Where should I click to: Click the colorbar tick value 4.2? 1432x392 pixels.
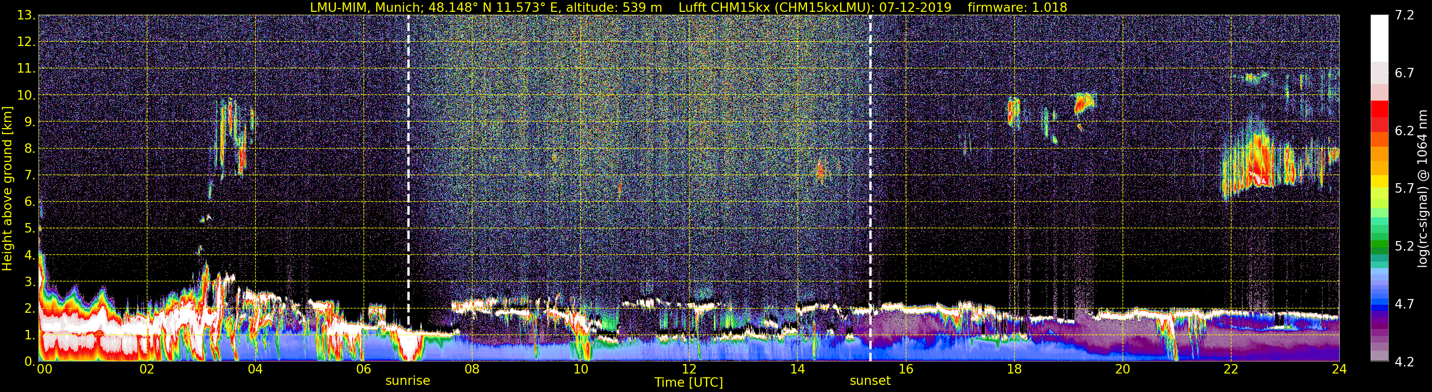click(1404, 362)
